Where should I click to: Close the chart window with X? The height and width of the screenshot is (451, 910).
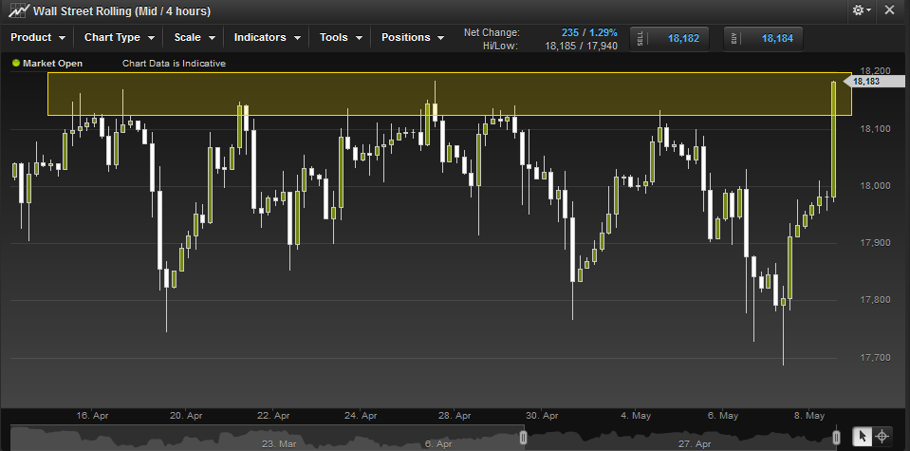click(888, 10)
